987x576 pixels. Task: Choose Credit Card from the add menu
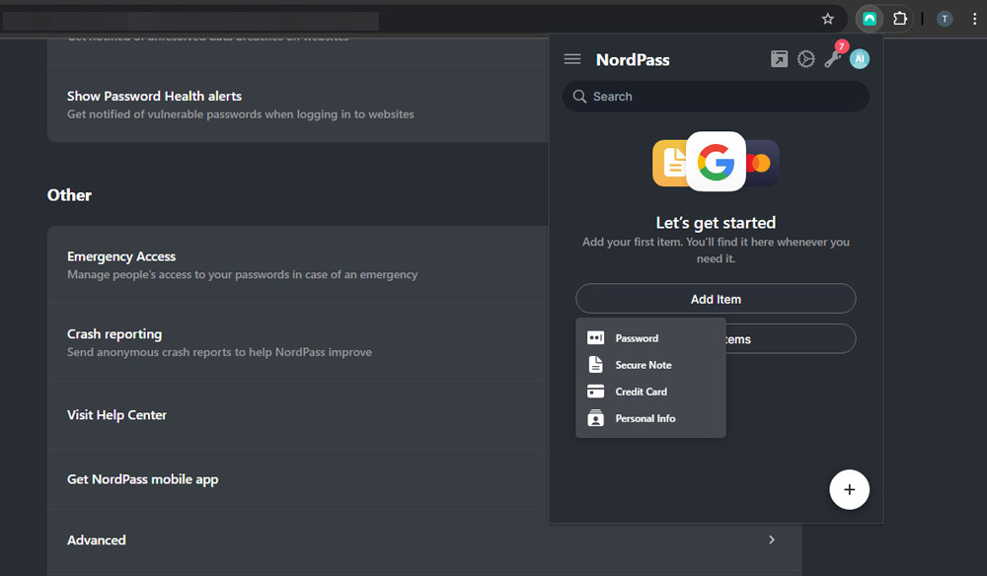pyautogui.click(x=650, y=392)
